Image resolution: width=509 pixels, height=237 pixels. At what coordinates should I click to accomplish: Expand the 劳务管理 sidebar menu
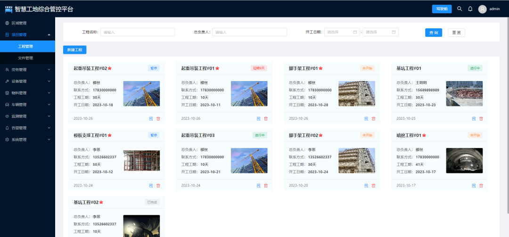[28, 69]
